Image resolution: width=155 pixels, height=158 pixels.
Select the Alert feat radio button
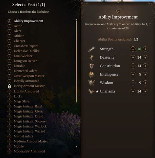[9, 31]
